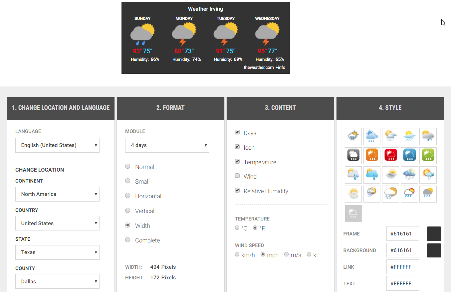Click the Weather Irving widget title
The image size is (451, 292).
205,9
